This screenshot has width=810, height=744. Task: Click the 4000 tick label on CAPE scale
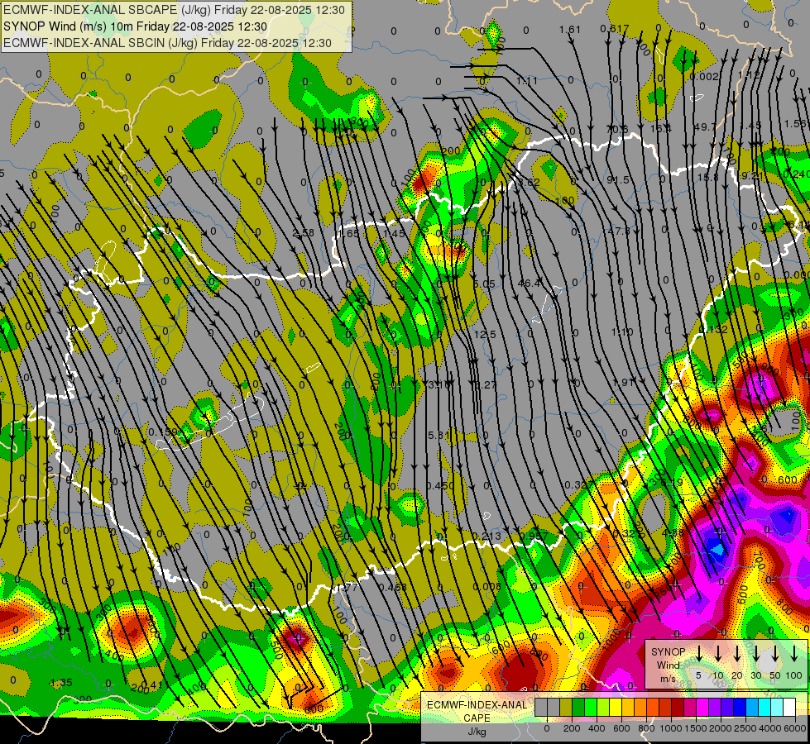click(x=770, y=728)
